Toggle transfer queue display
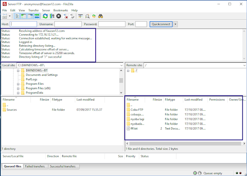247x176 pixels. (37, 16)
